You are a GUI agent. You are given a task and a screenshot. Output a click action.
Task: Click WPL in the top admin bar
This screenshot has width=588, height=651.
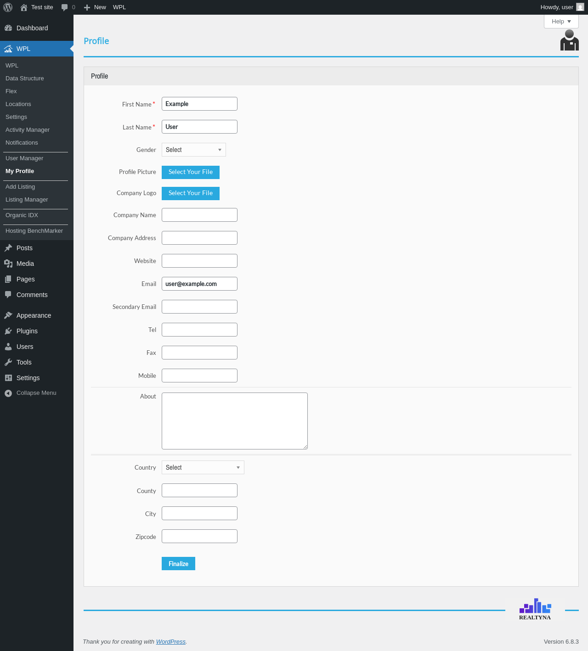tap(119, 7)
